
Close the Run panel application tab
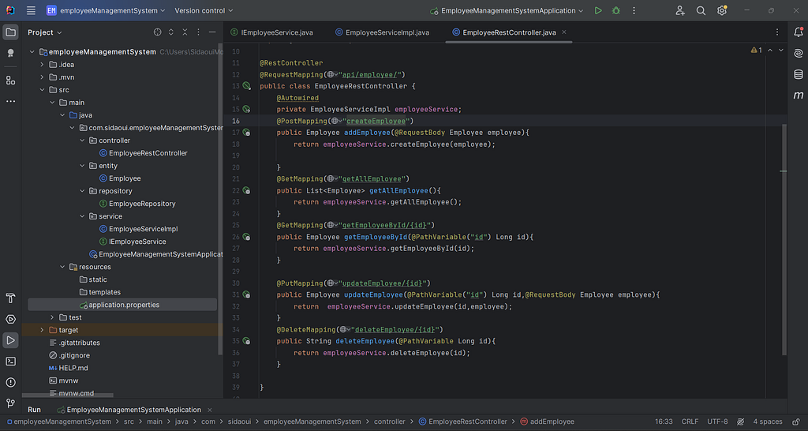(x=209, y=410)
